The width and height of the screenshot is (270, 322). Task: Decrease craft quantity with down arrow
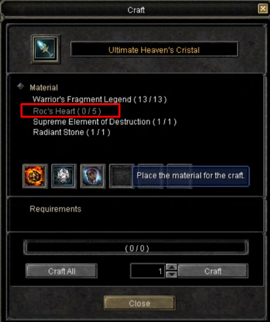point(171,274)
